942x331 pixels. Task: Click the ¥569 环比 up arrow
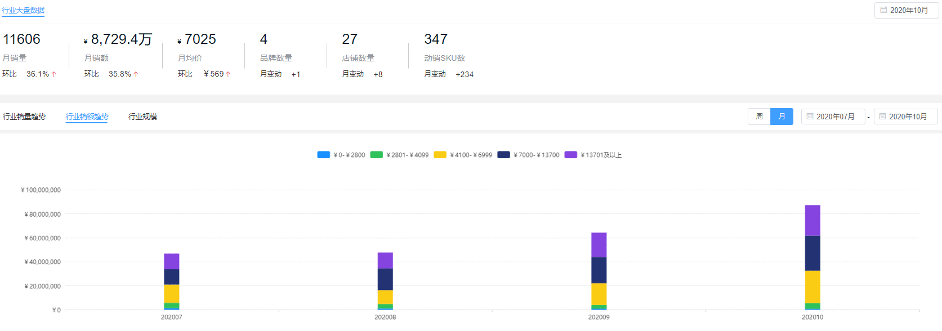[228, 74]
